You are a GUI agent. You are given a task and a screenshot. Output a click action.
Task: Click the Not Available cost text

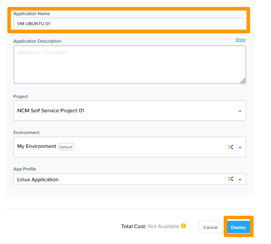[x=163, y=227]
